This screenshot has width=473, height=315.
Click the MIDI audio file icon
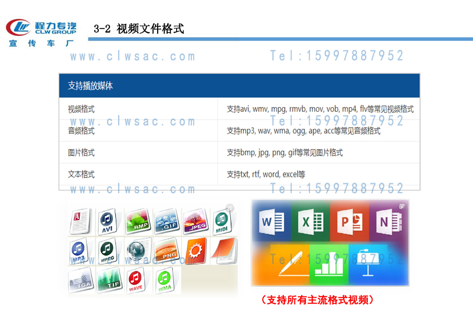222,222
